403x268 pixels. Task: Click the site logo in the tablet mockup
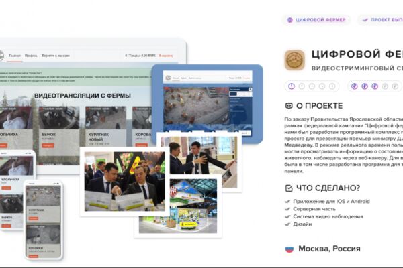point(168,78)
